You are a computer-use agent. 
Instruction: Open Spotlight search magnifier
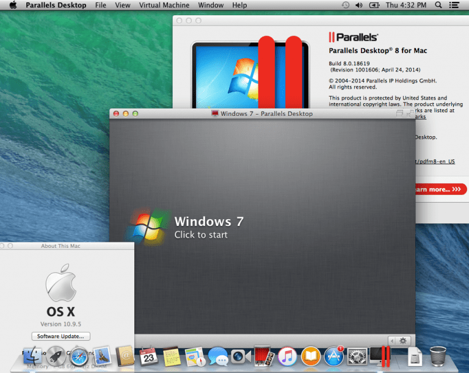point(438,5)
